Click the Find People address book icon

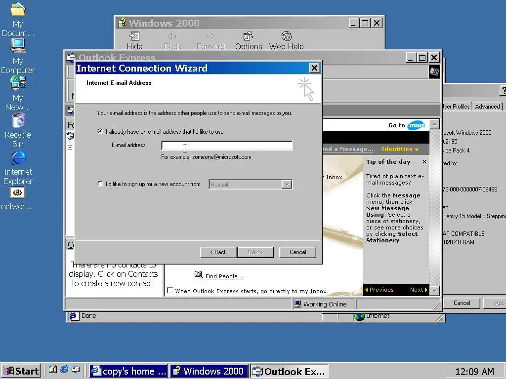[x=199, y=274]
